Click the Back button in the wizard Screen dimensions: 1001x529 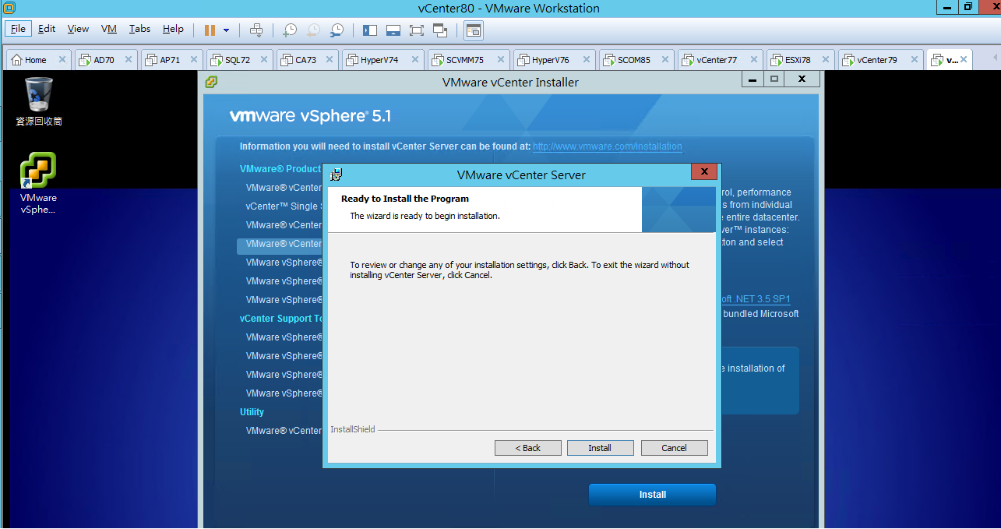(528, 448)
